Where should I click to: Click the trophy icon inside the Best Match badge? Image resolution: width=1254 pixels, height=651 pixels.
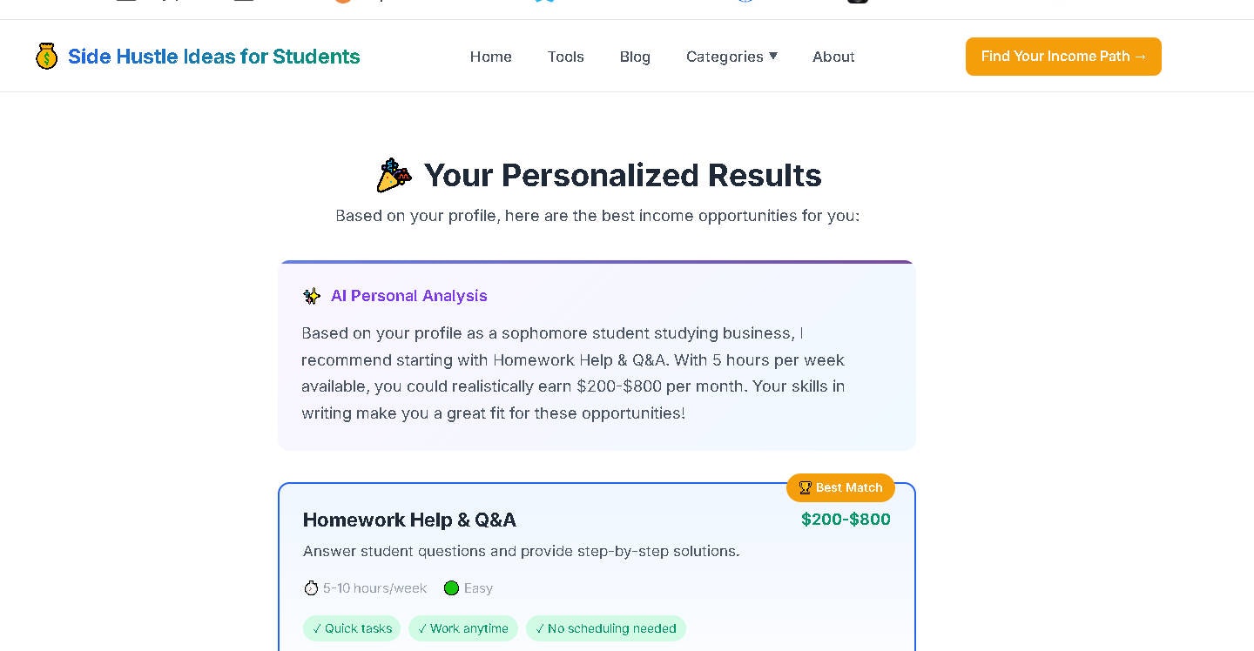[806, 488]
